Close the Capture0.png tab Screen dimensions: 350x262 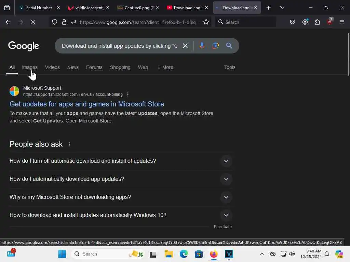157,8
